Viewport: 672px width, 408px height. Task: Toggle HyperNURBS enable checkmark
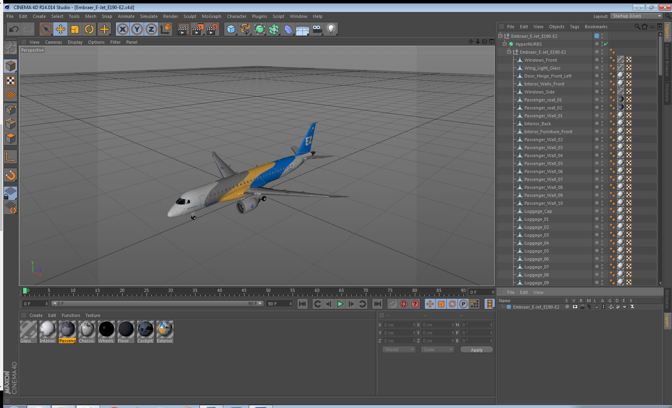click(x=606, y=44)
